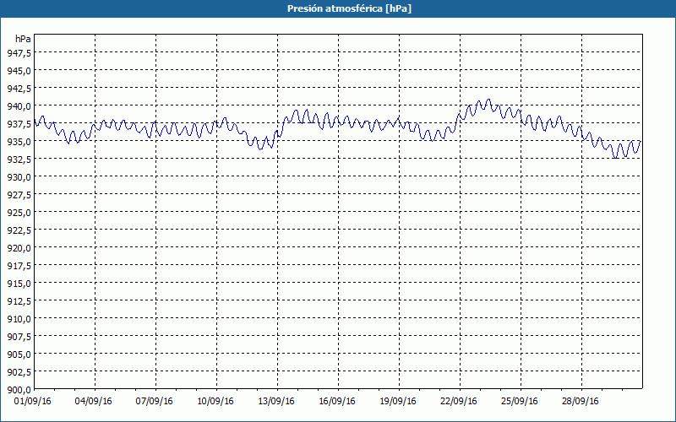
Task: Select the 900,0 axis value
Action: pos(19,390)
